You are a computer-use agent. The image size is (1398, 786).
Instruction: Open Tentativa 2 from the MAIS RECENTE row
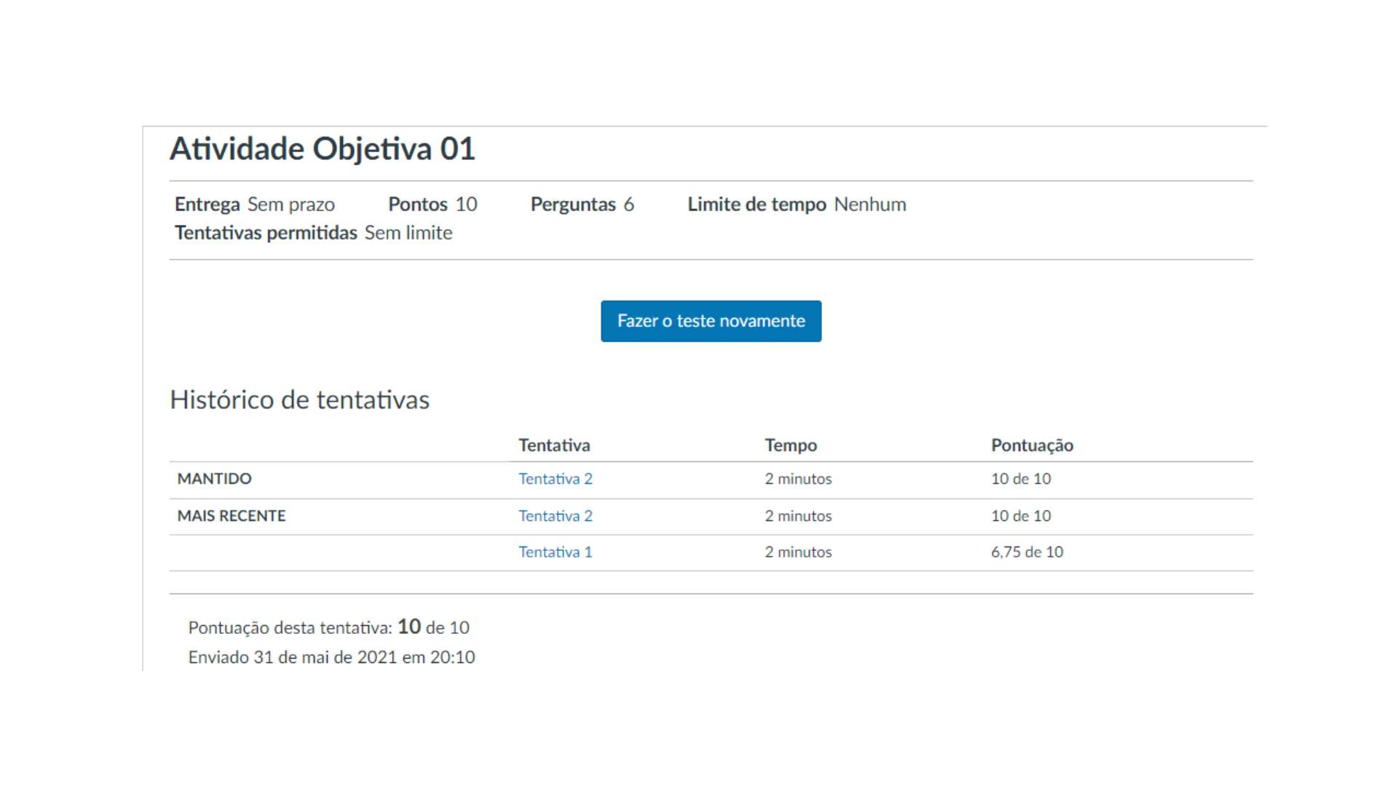coord(555,515)
